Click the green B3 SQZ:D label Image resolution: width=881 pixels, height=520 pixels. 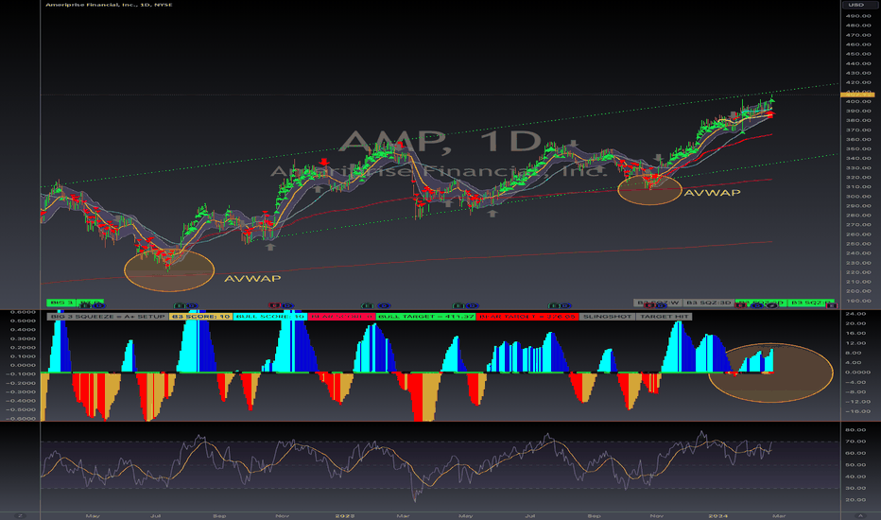(810, 303)
